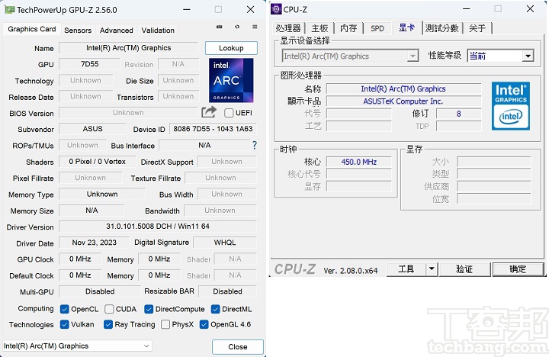Expand the 工具 button dropdown arrow
This screenshot has width=549, height=357.
[x=432, y=269]
